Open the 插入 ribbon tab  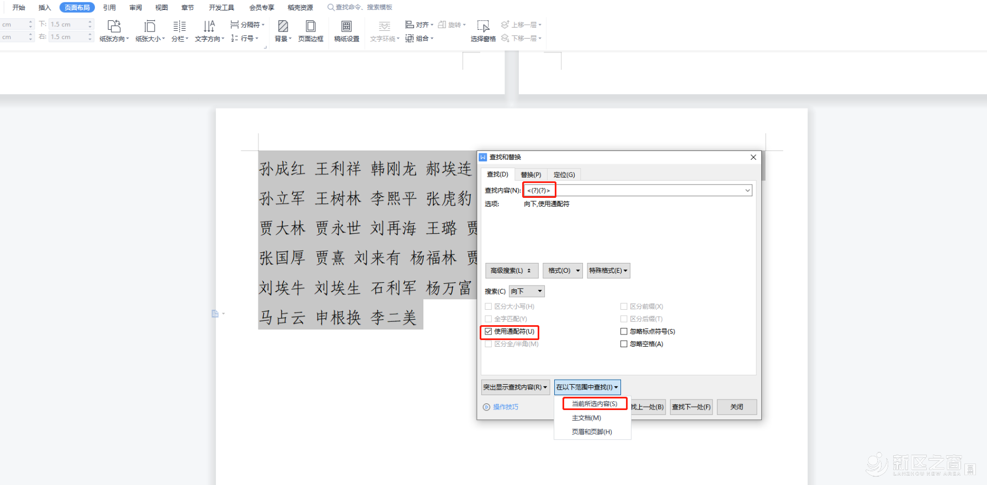[45, 7]
